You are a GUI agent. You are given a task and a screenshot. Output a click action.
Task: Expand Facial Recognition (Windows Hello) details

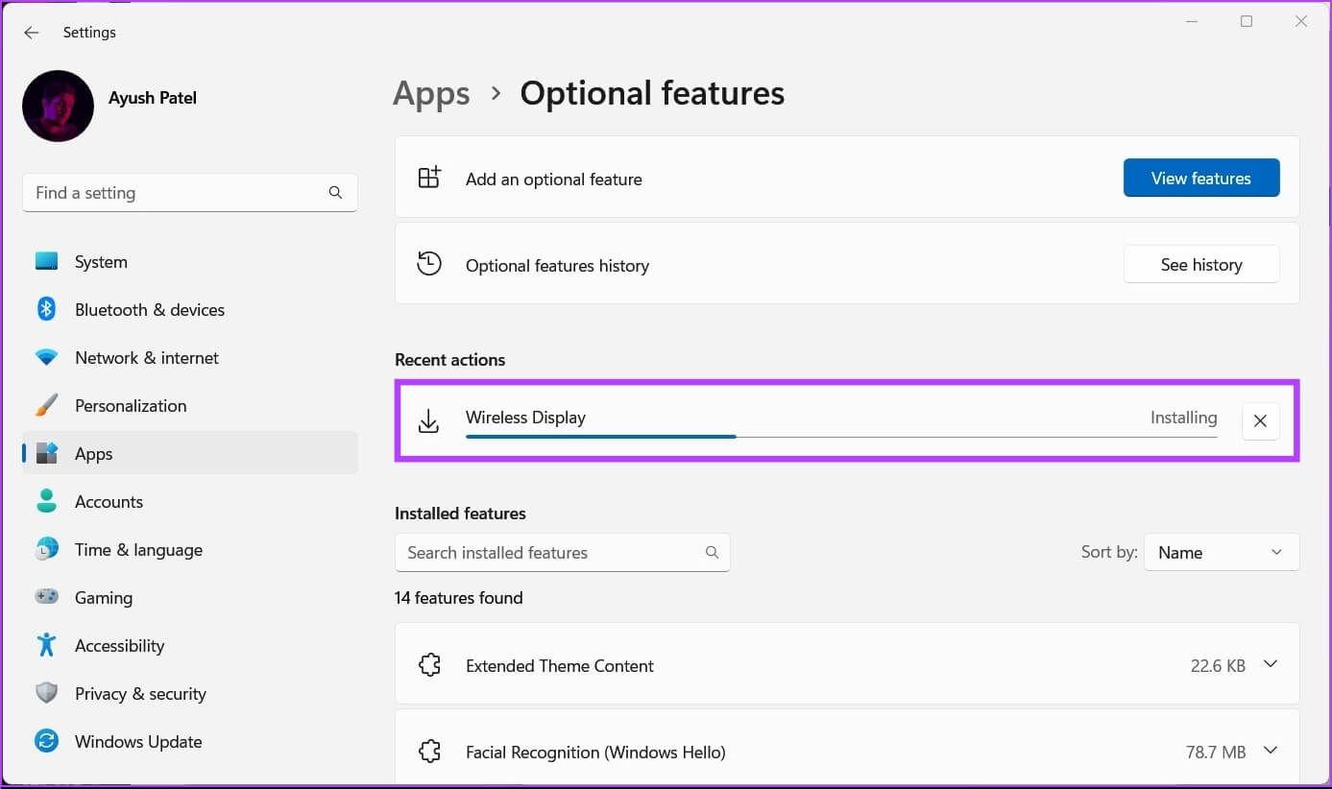[x=1271, y=751]
